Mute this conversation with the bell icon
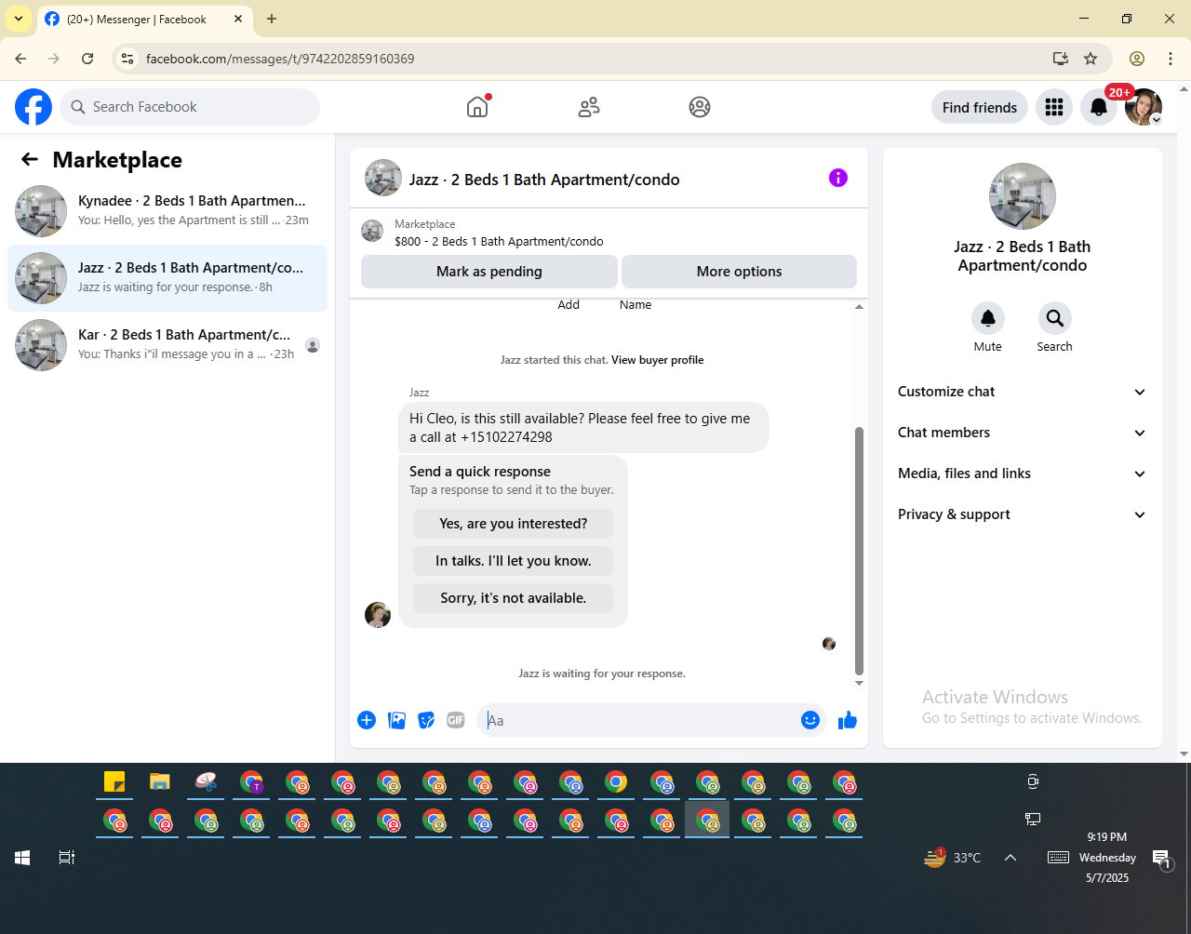 tap(988, 318)
